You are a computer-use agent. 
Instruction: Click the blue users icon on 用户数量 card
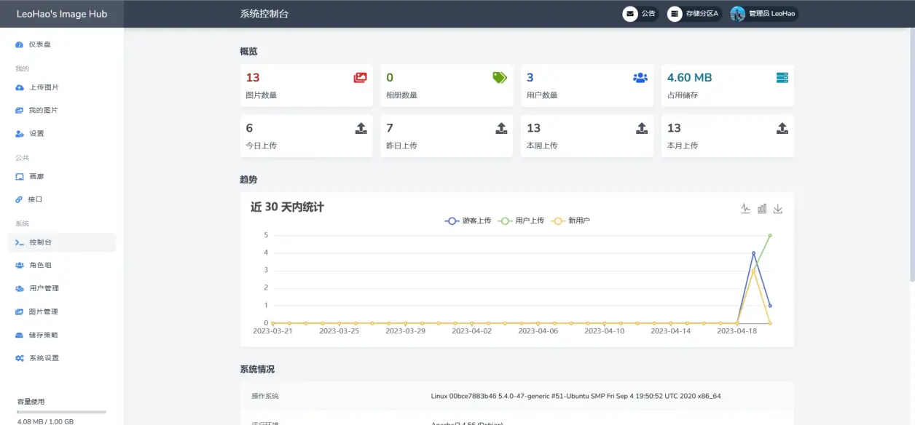point(640,77)
